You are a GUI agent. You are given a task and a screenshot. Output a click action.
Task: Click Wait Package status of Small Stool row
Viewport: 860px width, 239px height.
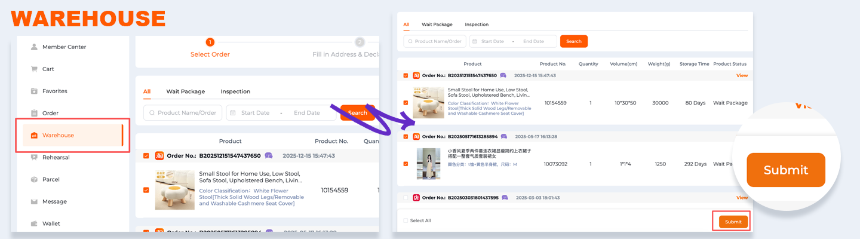pyautogui.click(x=730, y=103)
